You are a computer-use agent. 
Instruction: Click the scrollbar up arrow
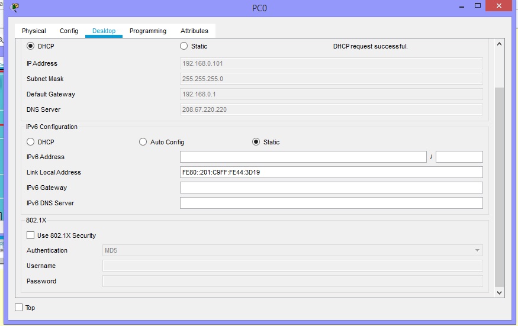click(499, 44)
